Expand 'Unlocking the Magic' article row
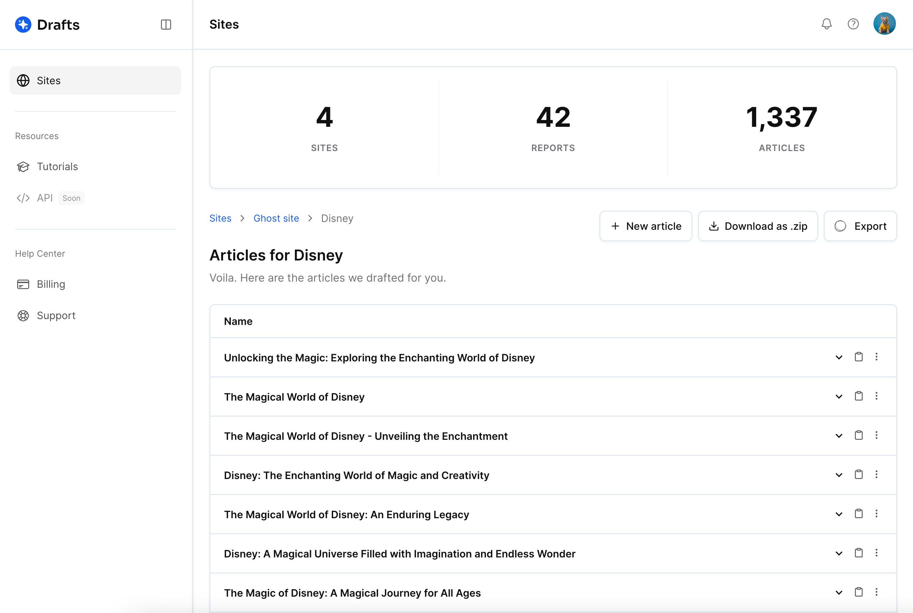Image resolution: width=913 pixels, height=613 pixels. (x=839, y=357)
